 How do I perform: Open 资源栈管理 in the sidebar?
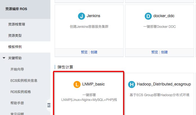[17, 24]
